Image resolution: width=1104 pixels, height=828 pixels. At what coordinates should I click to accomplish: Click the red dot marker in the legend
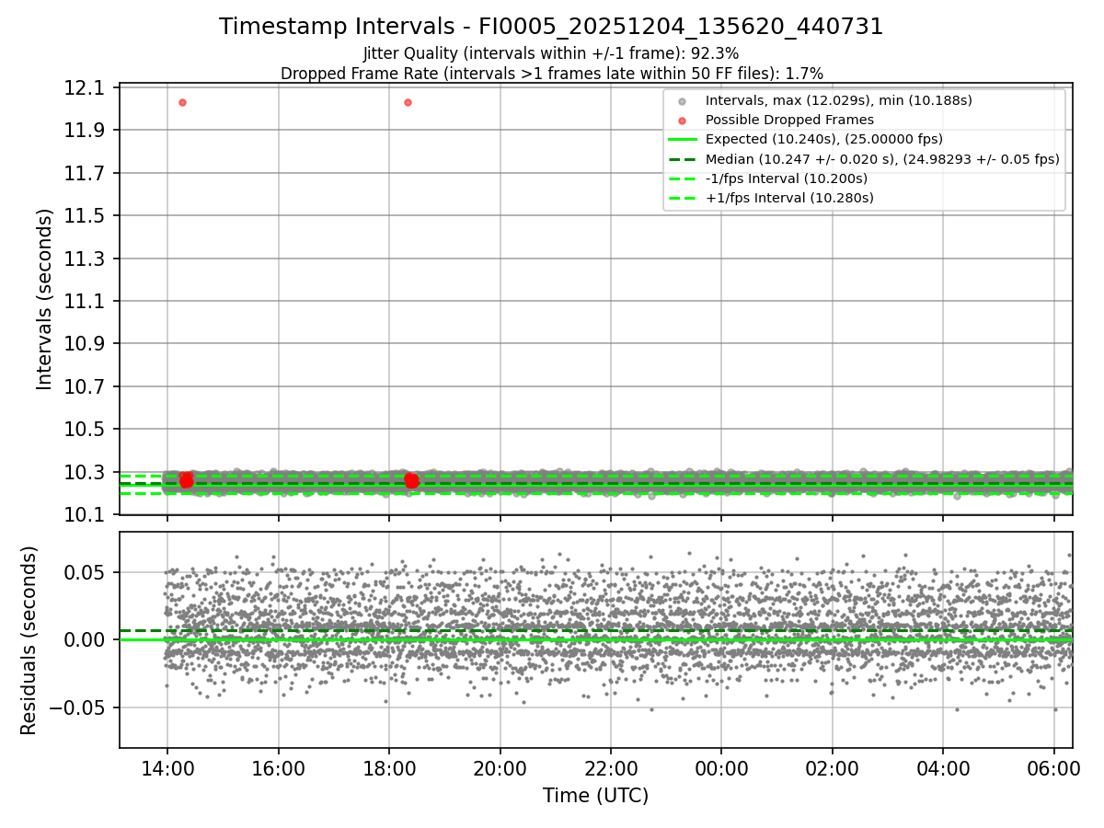tap(682, 121)
